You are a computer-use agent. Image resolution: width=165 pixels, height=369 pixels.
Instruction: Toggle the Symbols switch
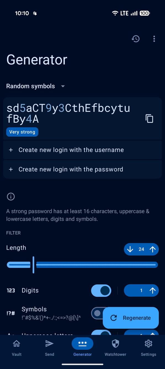coord(97,313)
